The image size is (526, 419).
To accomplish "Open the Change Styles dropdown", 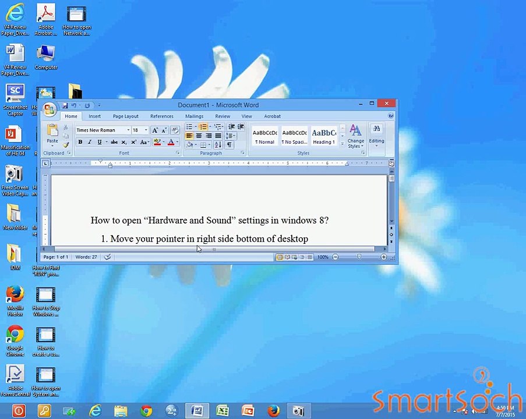I will 355,136.
